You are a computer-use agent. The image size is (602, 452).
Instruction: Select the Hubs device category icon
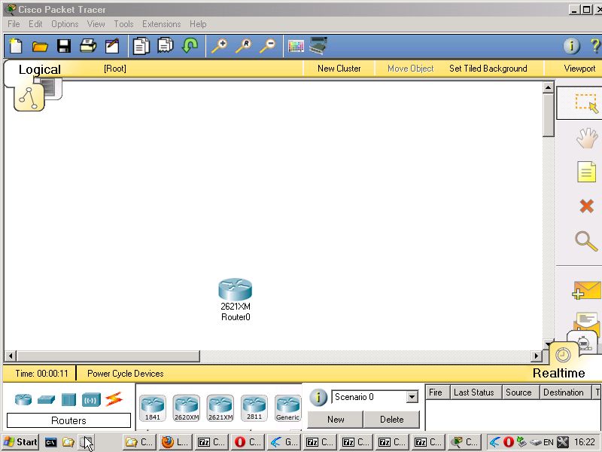68,399
